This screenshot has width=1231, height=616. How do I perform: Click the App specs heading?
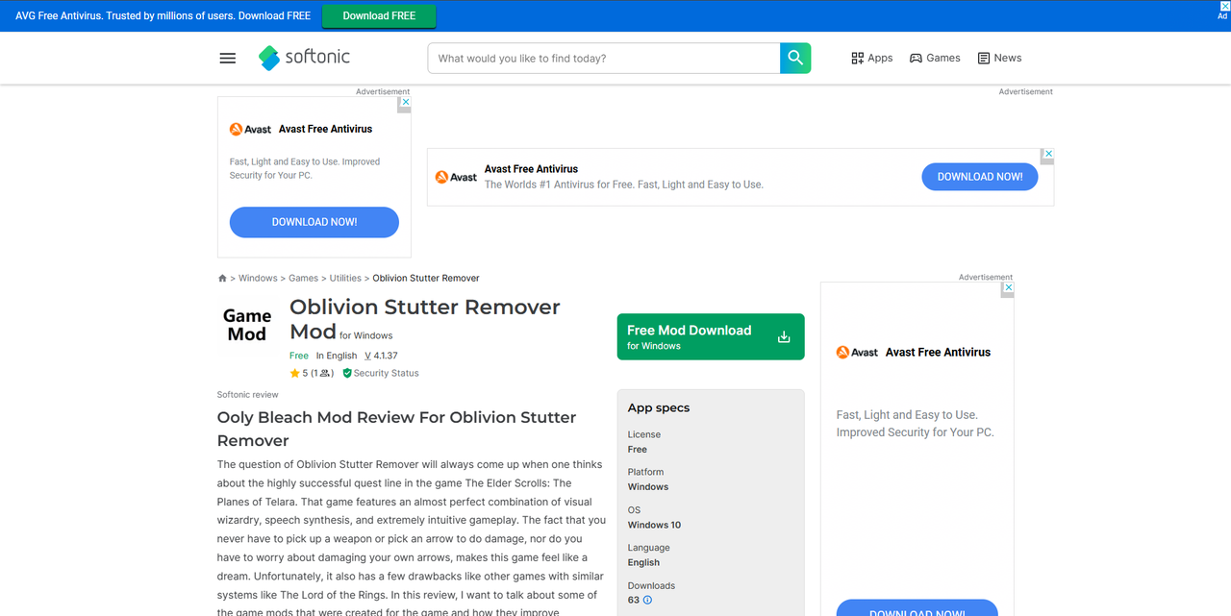659,407
